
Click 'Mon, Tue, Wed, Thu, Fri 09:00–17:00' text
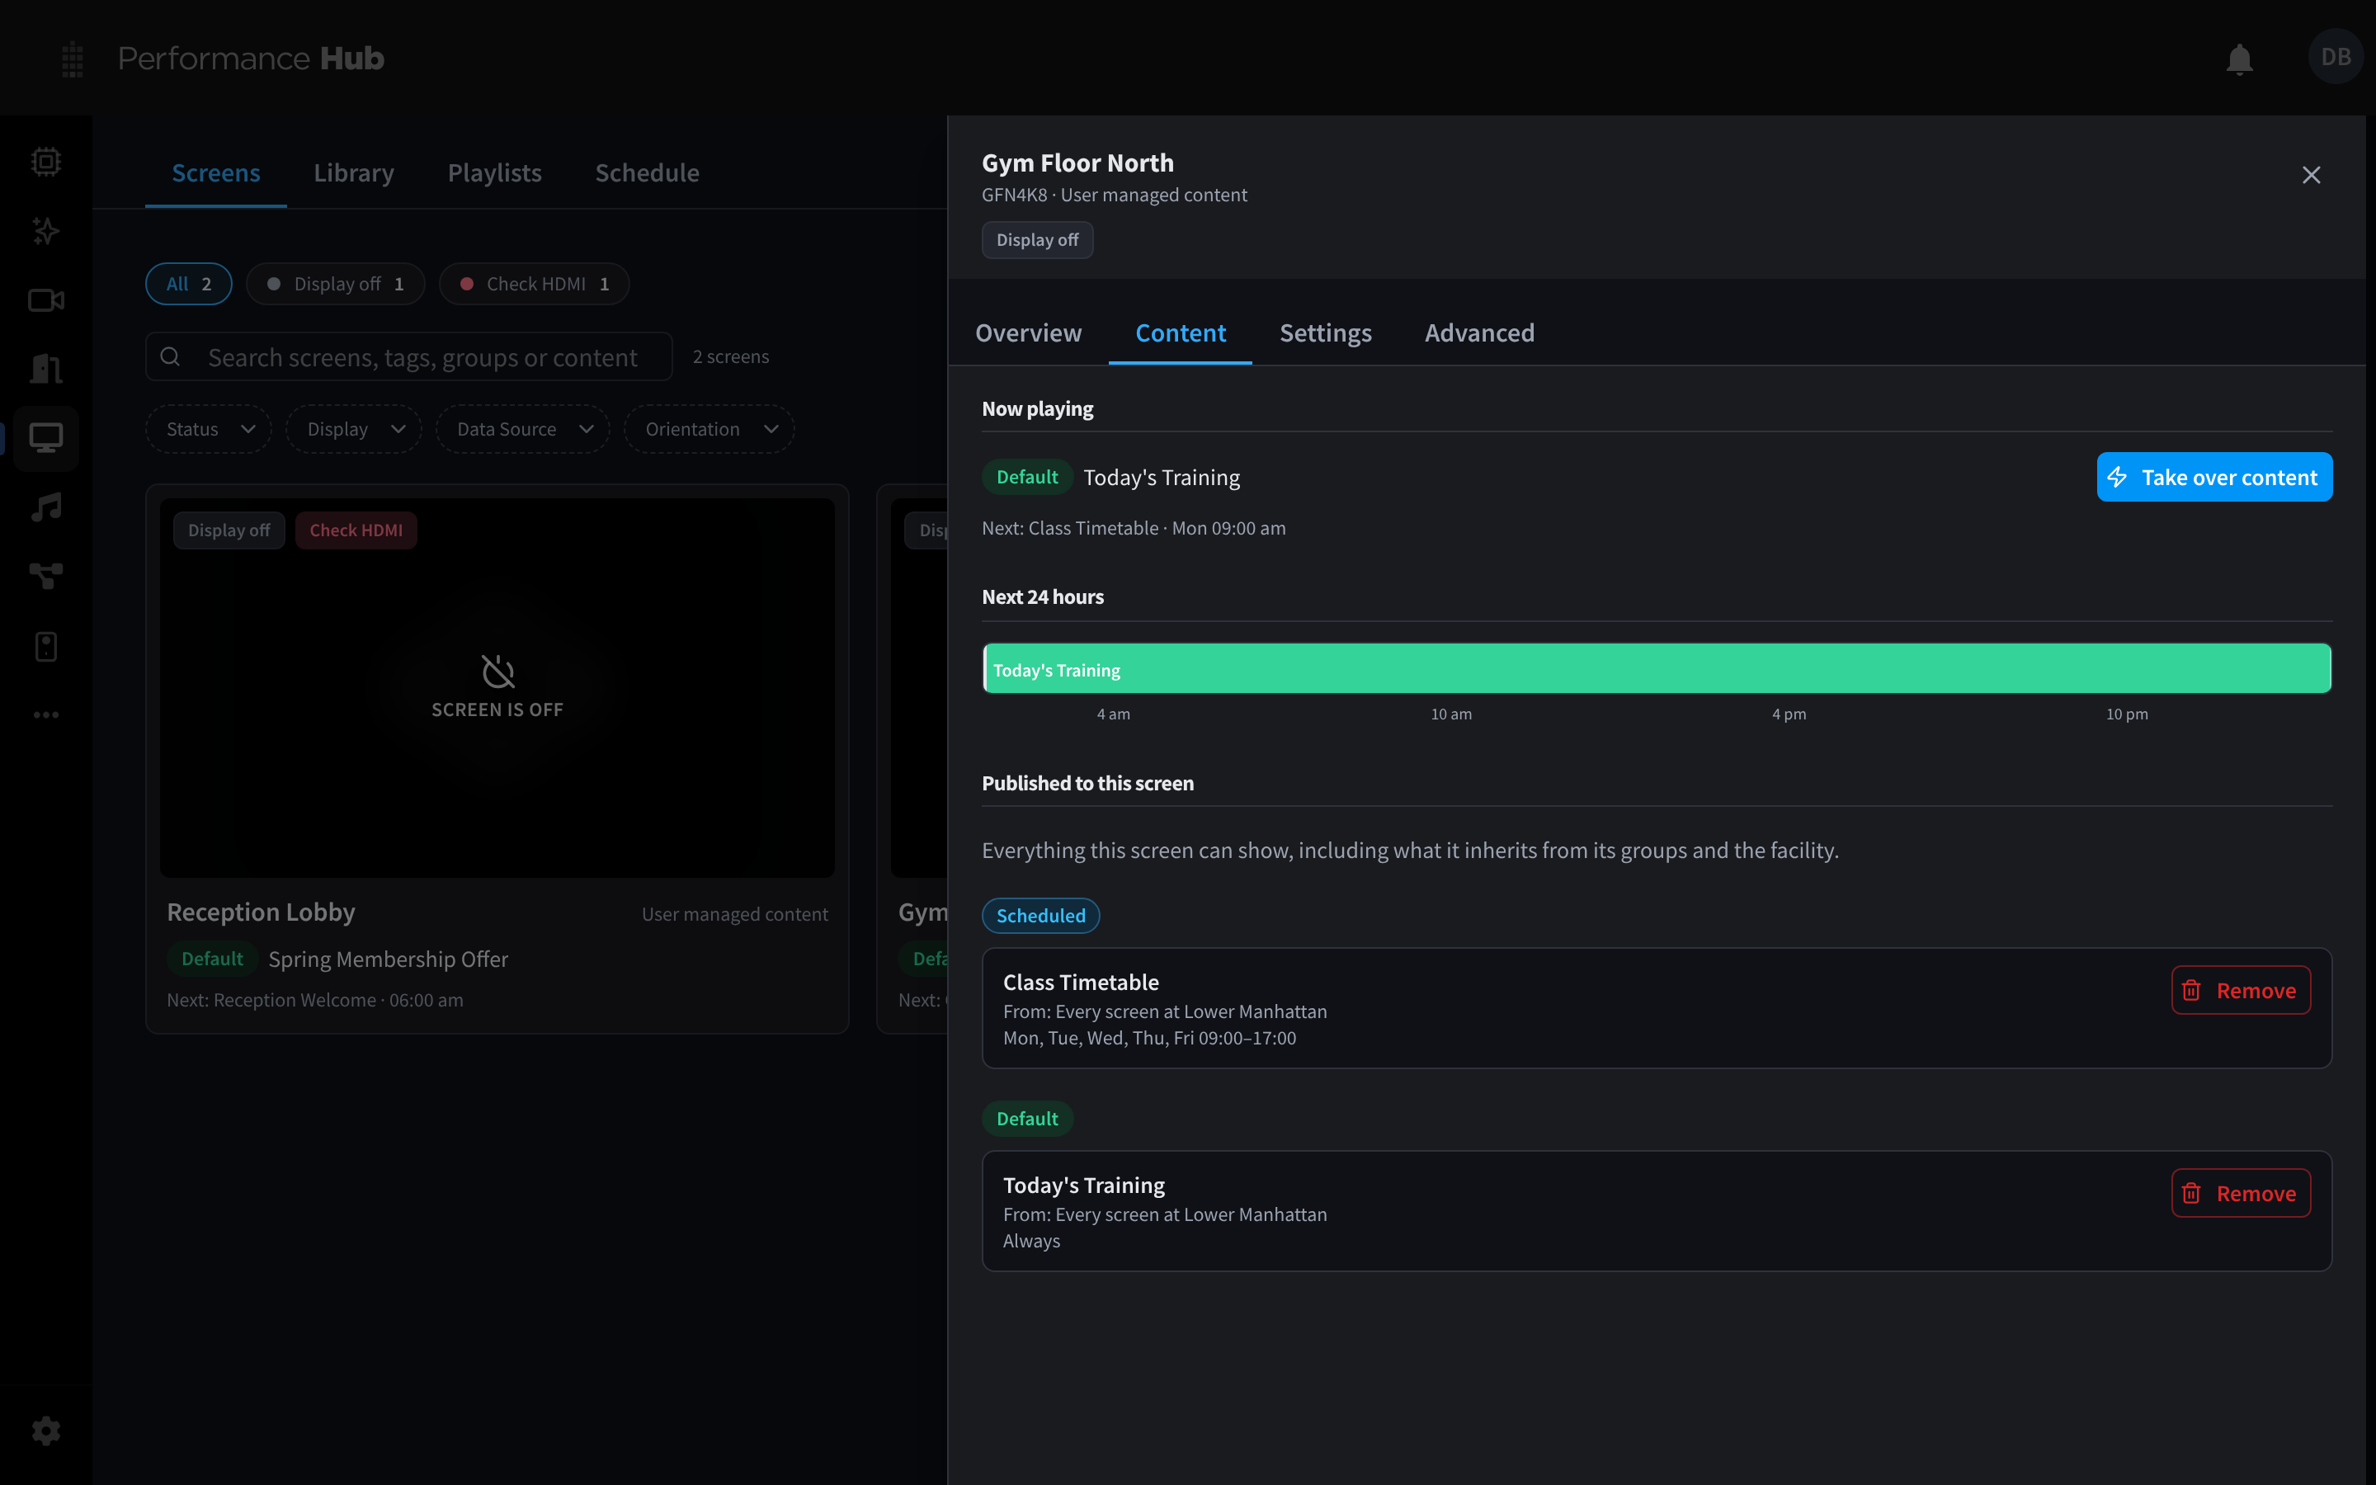click(1148, 1038)
